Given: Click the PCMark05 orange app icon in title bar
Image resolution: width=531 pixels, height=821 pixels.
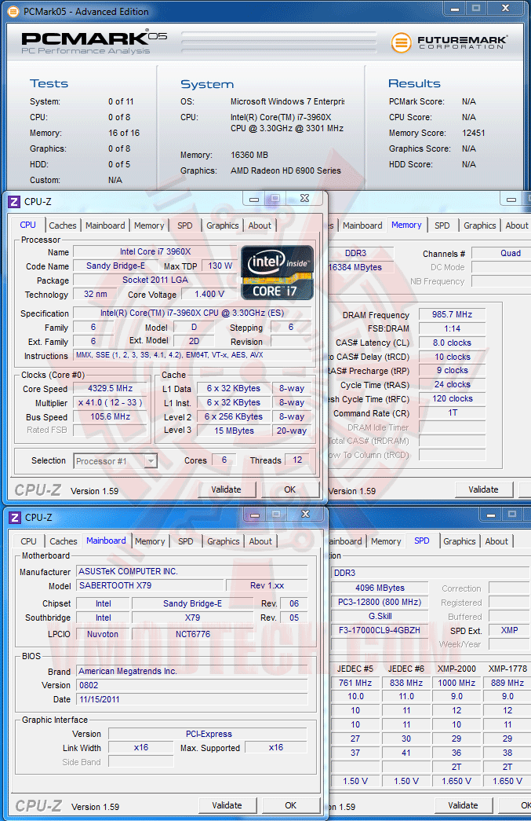Looking at the screenshot, I should point(13,11).
